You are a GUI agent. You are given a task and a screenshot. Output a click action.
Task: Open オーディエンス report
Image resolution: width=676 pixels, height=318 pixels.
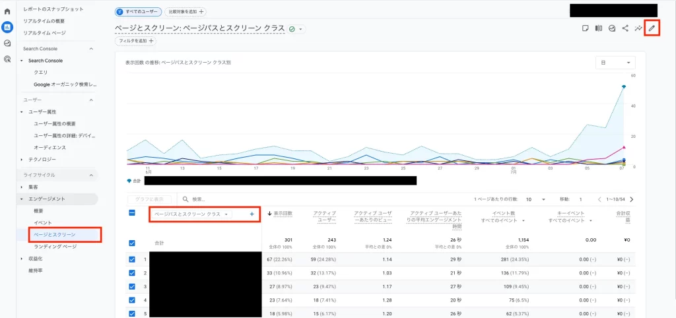(50, 147)
